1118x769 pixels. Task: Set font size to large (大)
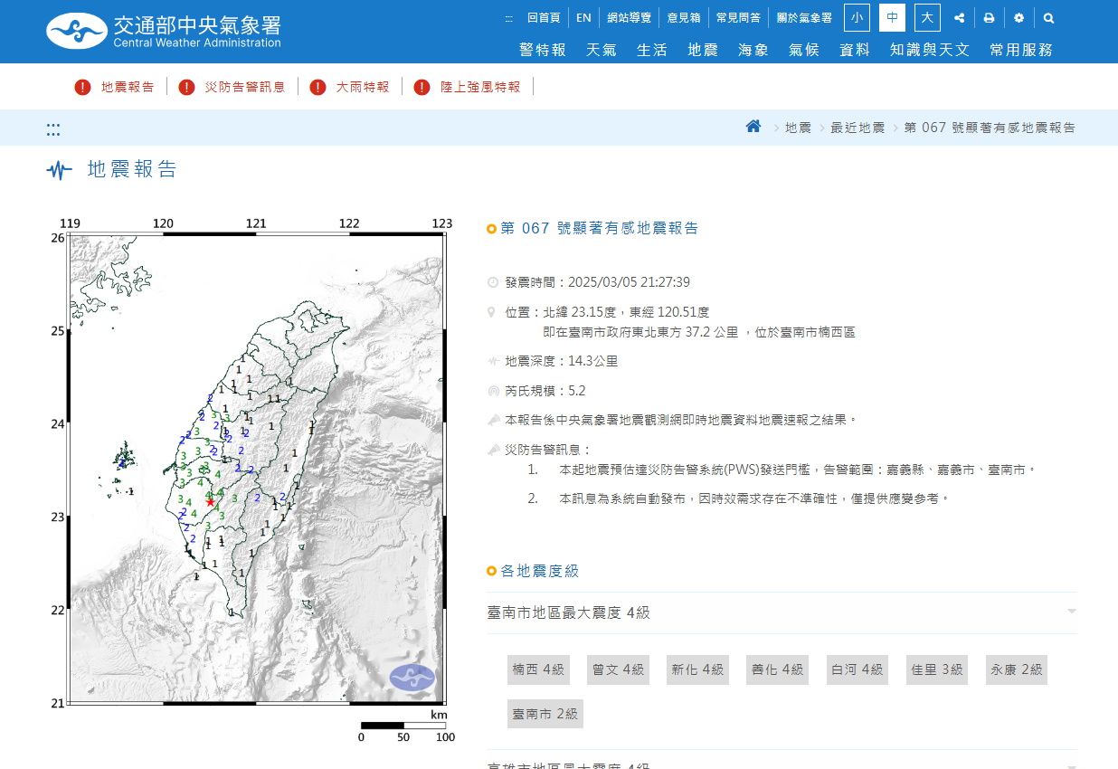click(927, 18)
